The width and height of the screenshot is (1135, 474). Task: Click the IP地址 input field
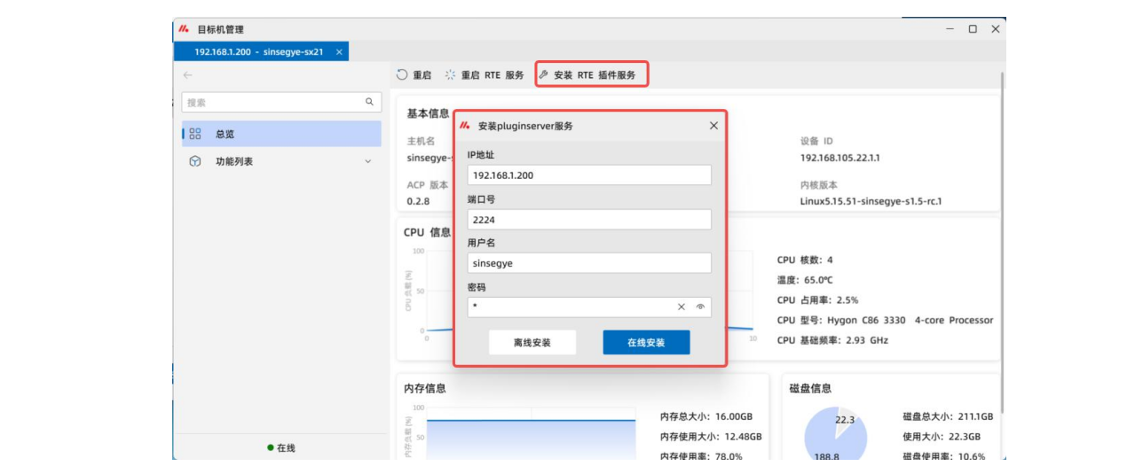click(x=589, y=175)
